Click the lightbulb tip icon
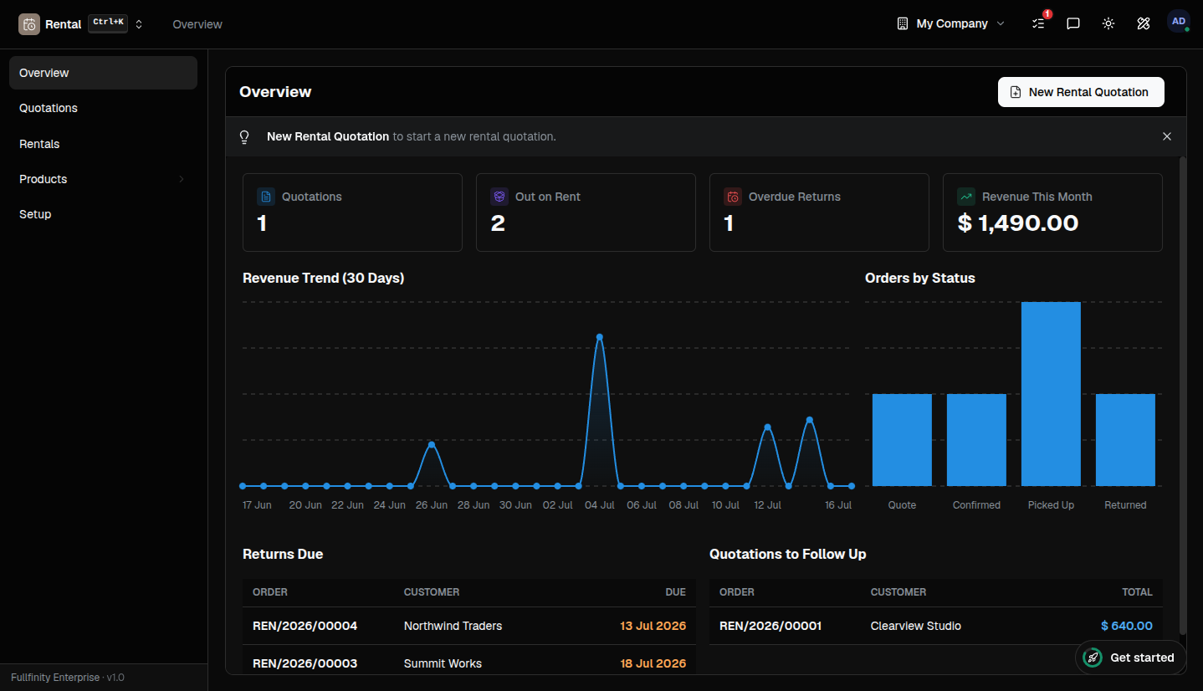This screenshot has width=1203, height=691. tap(244, 136)
